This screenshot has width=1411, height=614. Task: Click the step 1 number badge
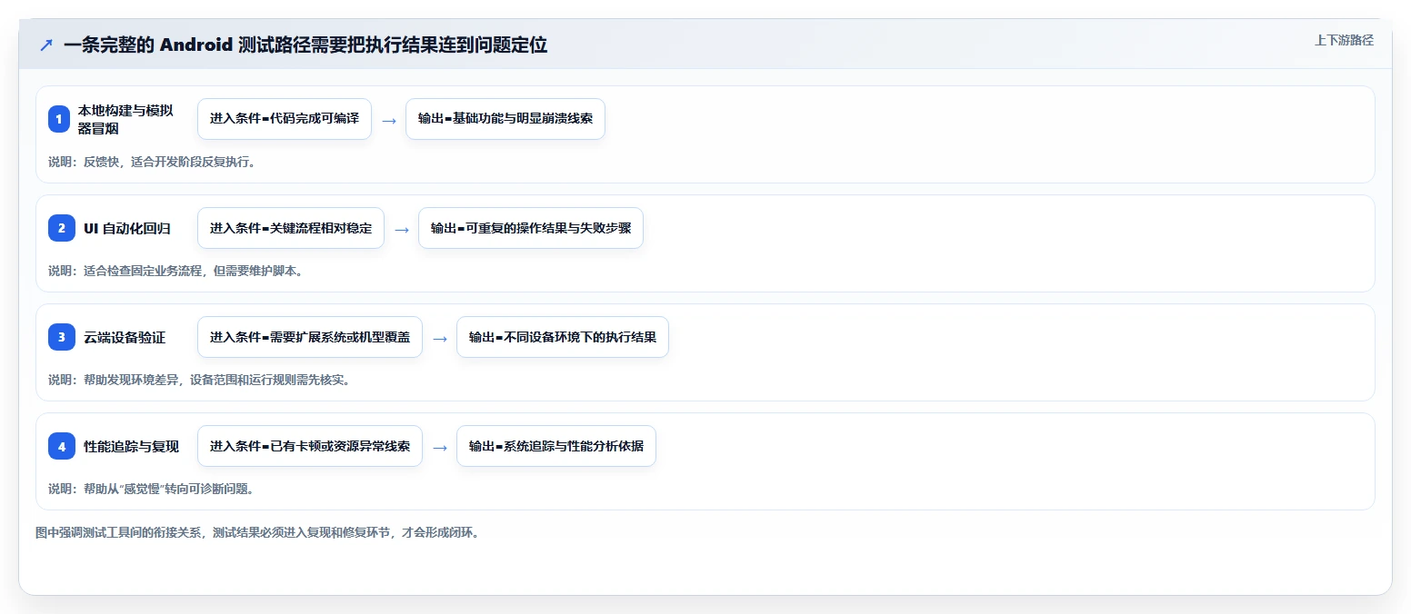click(x=59, y=119)
